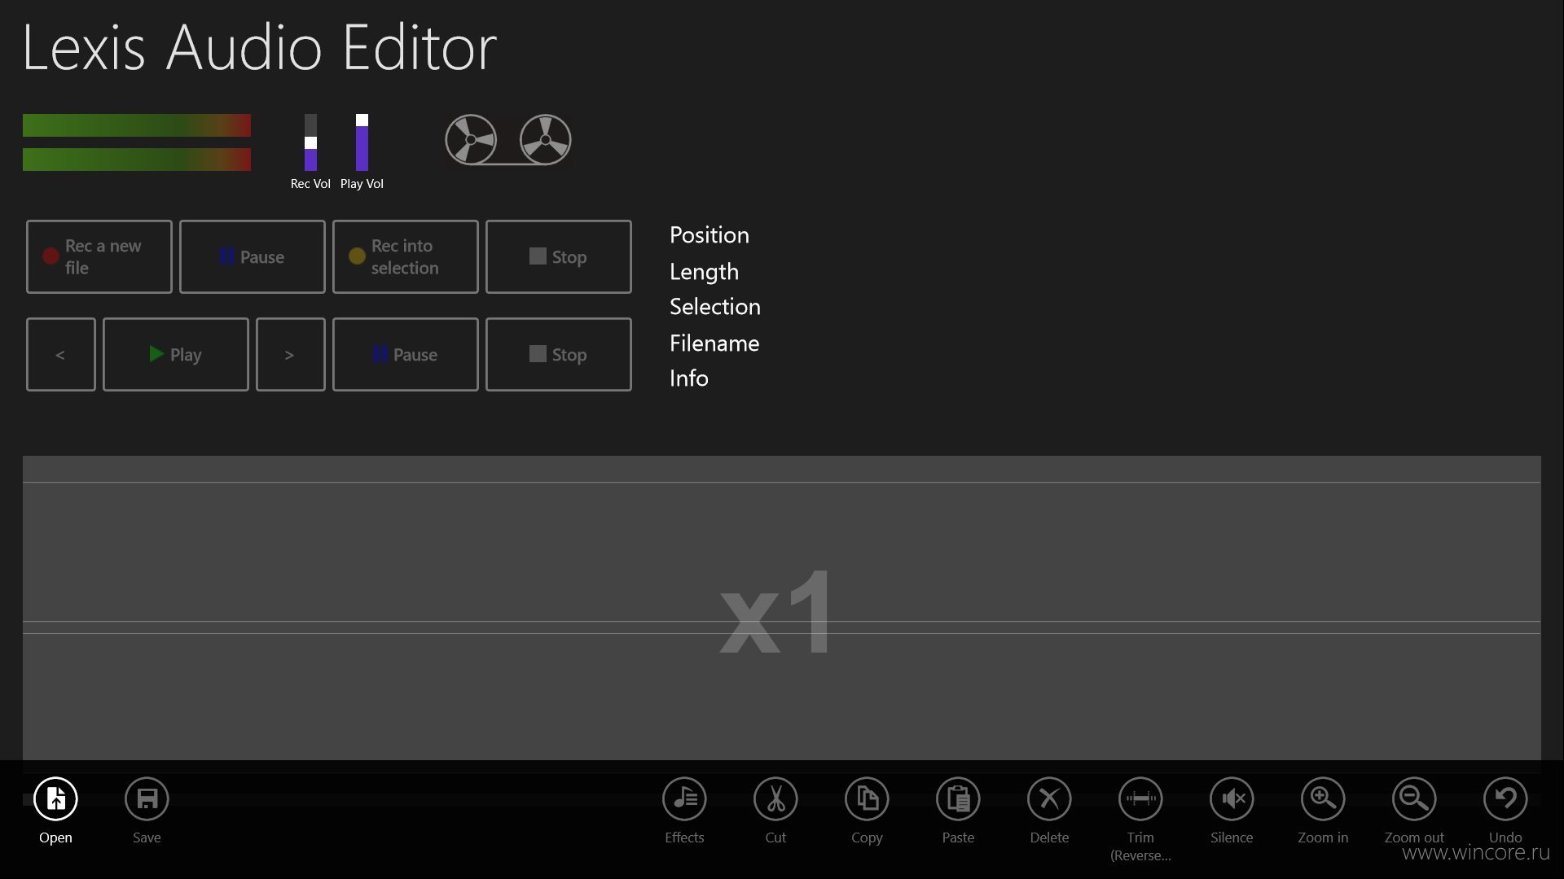Viewport: 1564px width, 879px height.
Task: Click the Info label
Action: (x=689, y=378)
